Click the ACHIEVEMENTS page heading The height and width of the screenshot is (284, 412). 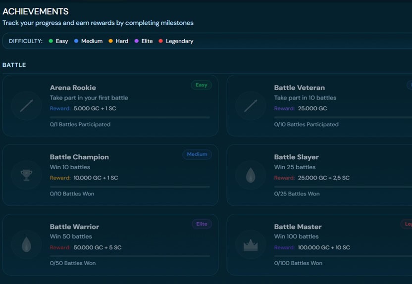coord(36,11)
